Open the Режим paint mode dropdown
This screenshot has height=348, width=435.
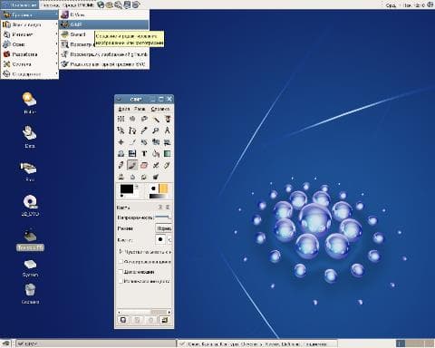click(x=163, y=228)
